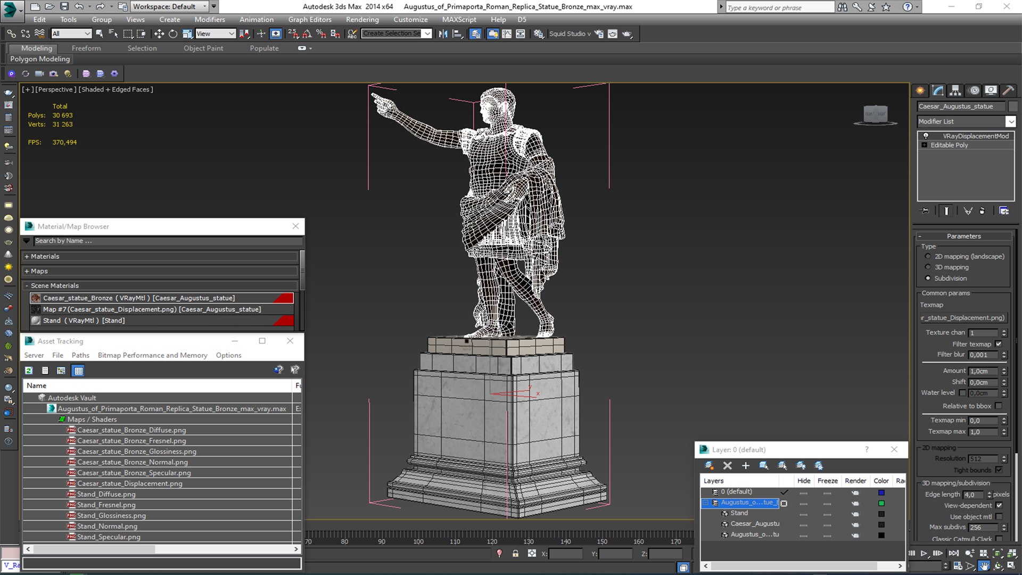The height and width of the screenshot is (575, 1022).
Task: Open the Utilities panel hammer icon
Action: 1008,91
